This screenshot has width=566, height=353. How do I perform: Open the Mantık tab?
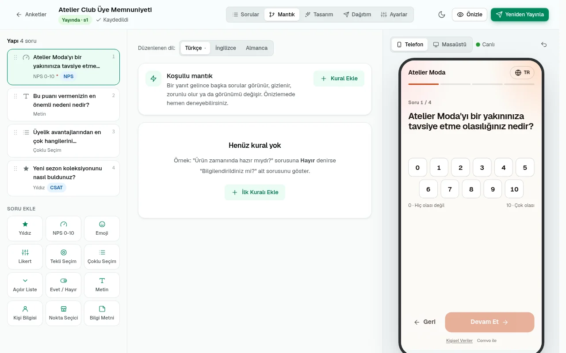282,15
